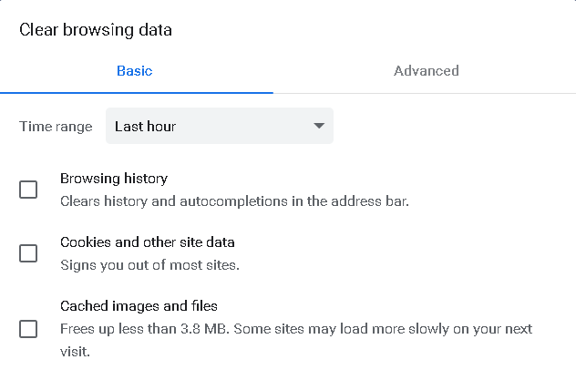Click the "Time range" label
This screenshot has height=370, width=576.
coord(56,126)
